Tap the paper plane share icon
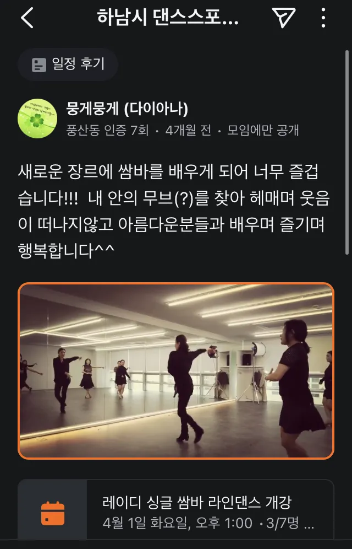The width and height of the screenshot is (352, 549). tap(284, 18)
